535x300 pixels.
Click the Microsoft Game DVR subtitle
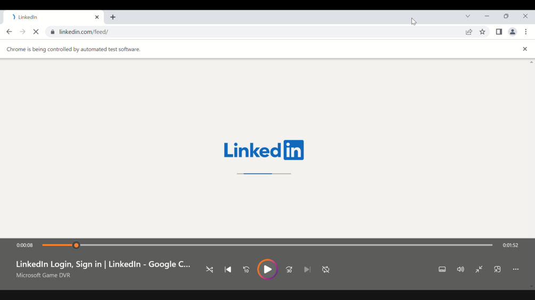43,275
